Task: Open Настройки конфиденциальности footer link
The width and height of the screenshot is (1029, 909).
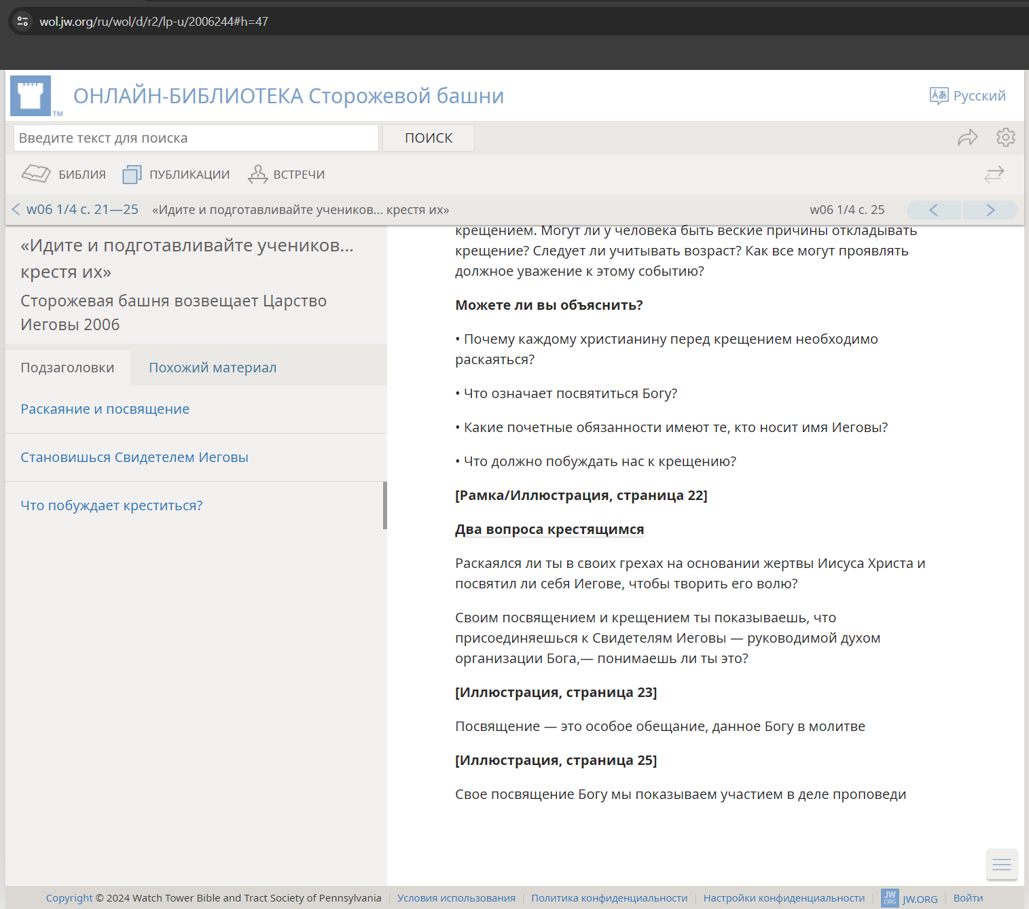Action: (784, 898)
